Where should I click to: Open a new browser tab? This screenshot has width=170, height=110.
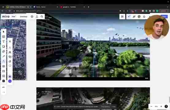[88, 7]
